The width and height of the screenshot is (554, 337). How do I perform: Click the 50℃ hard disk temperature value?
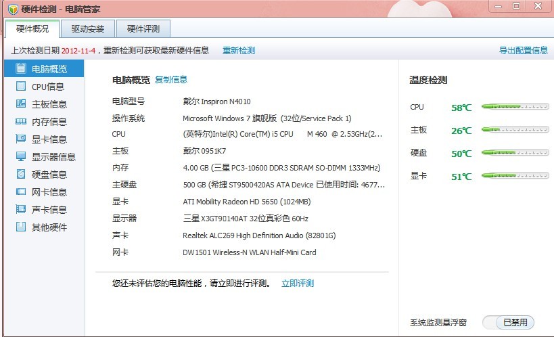point(461,154)
